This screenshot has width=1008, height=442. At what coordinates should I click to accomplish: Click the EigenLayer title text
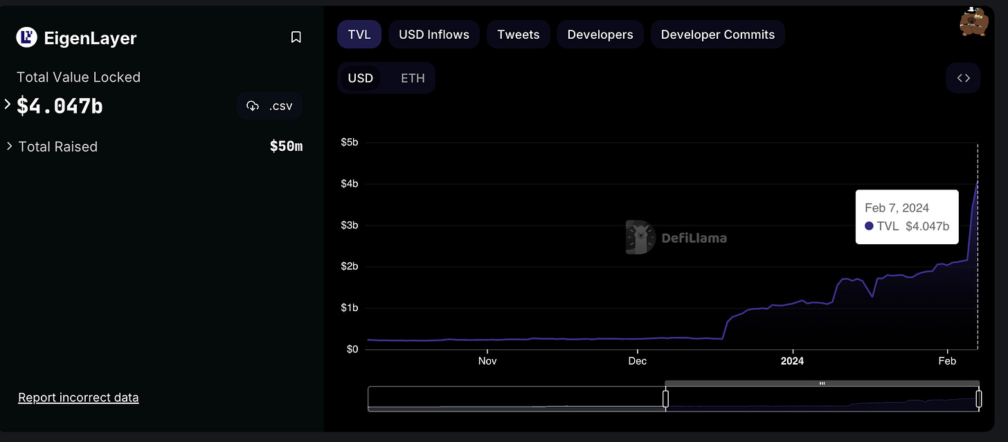tap(90, 38)
